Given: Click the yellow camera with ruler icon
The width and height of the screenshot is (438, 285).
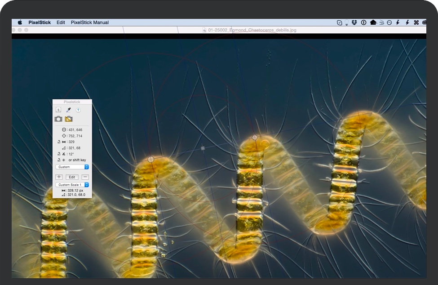Looking at the screenshot, I should [x=69, y=119].
